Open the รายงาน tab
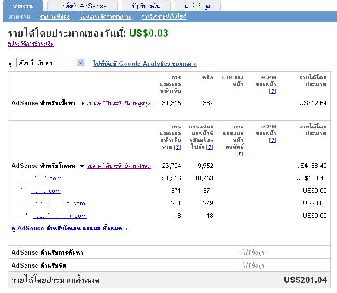This screenshot has width=337, height=293. coord(23,6)
